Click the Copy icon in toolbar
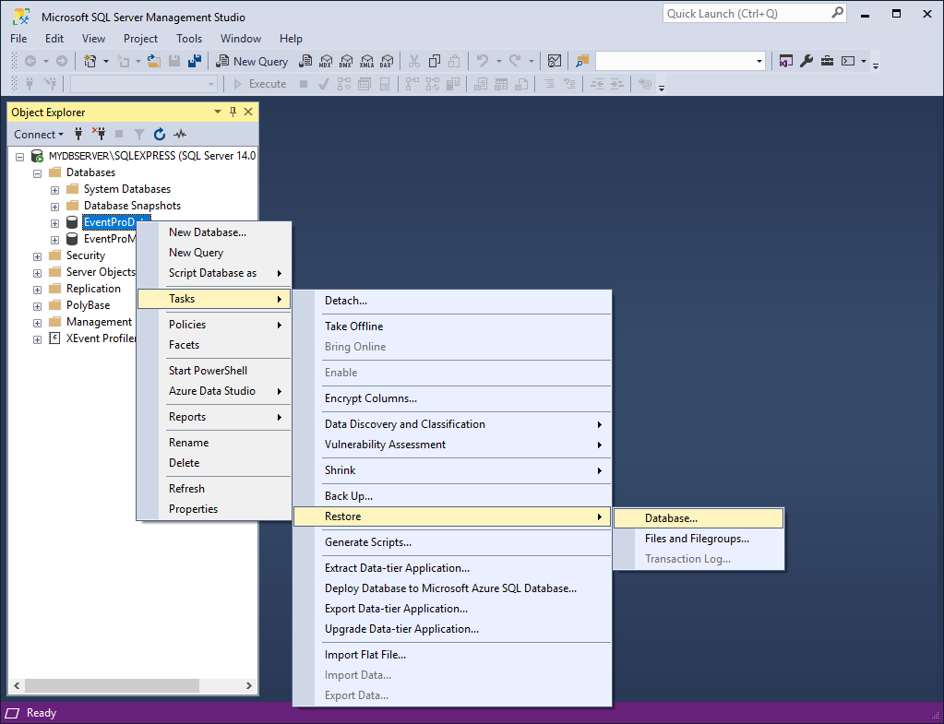 point(434,62)
